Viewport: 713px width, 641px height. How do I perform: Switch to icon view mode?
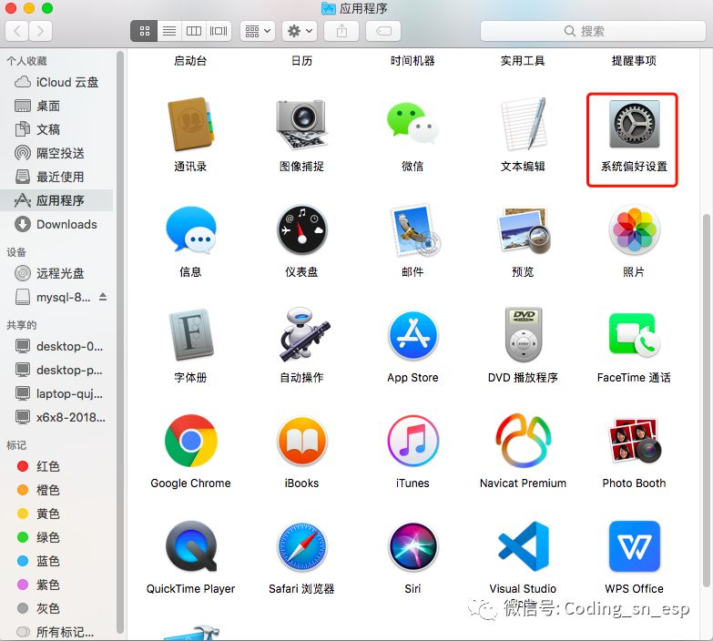[144, 31]
